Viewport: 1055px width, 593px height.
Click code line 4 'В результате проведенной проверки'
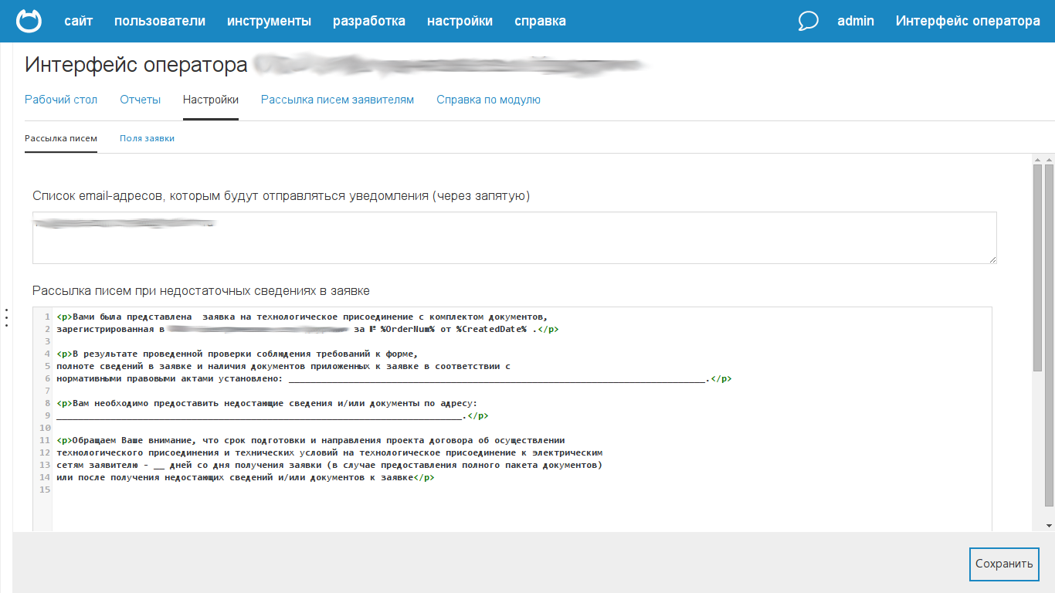pyautogui.click(x=237, y=354)
